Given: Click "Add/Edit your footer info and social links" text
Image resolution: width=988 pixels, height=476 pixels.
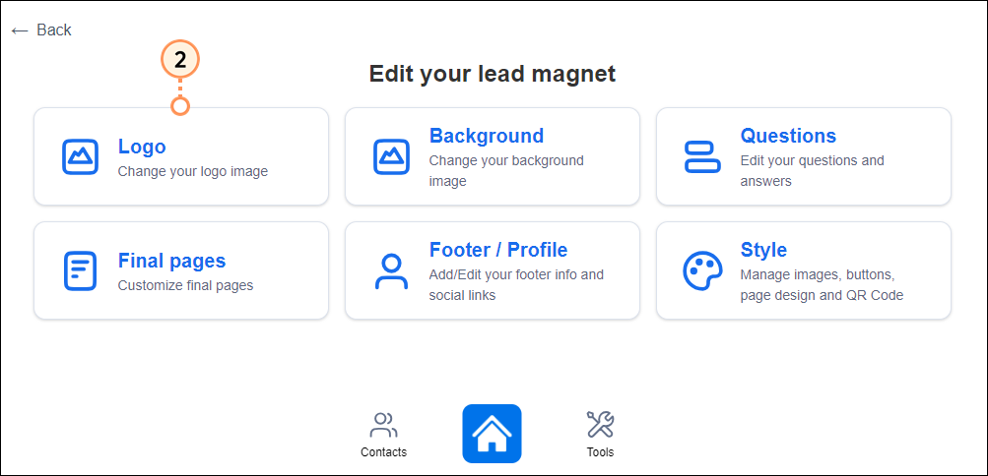Looking at the screenshot, I should click(x=516, y=285).
